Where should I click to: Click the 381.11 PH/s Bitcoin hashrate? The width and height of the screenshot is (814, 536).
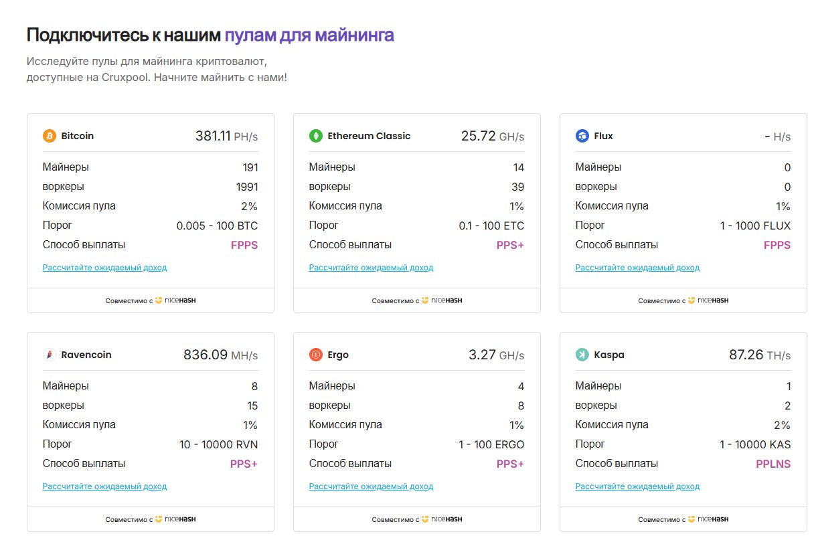point(227,137)
